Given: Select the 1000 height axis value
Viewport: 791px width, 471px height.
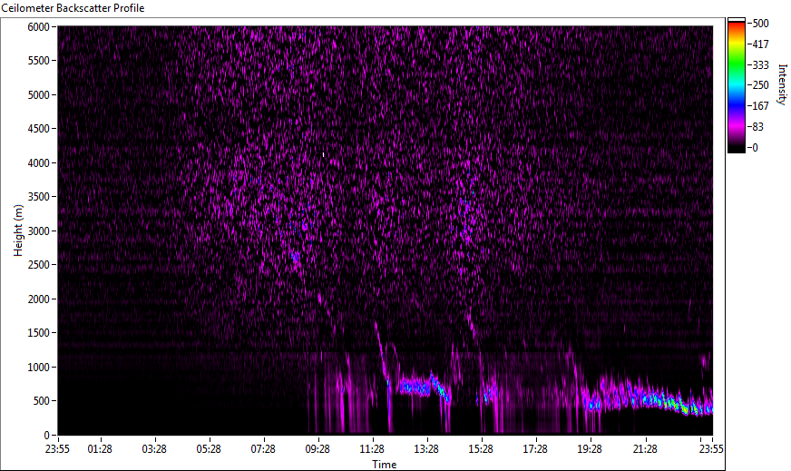Looking at the screenshot, I should (38, 368).
